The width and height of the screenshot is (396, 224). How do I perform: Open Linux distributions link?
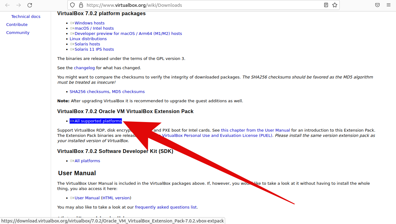pos(88,39)
